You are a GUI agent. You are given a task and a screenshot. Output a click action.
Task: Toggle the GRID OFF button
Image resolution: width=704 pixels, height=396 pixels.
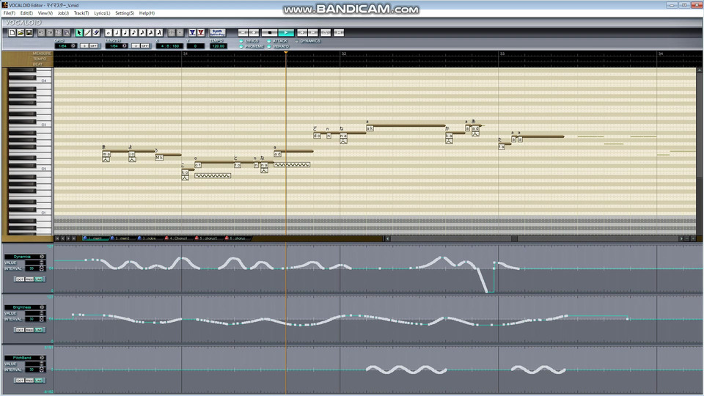coord(93,45)
